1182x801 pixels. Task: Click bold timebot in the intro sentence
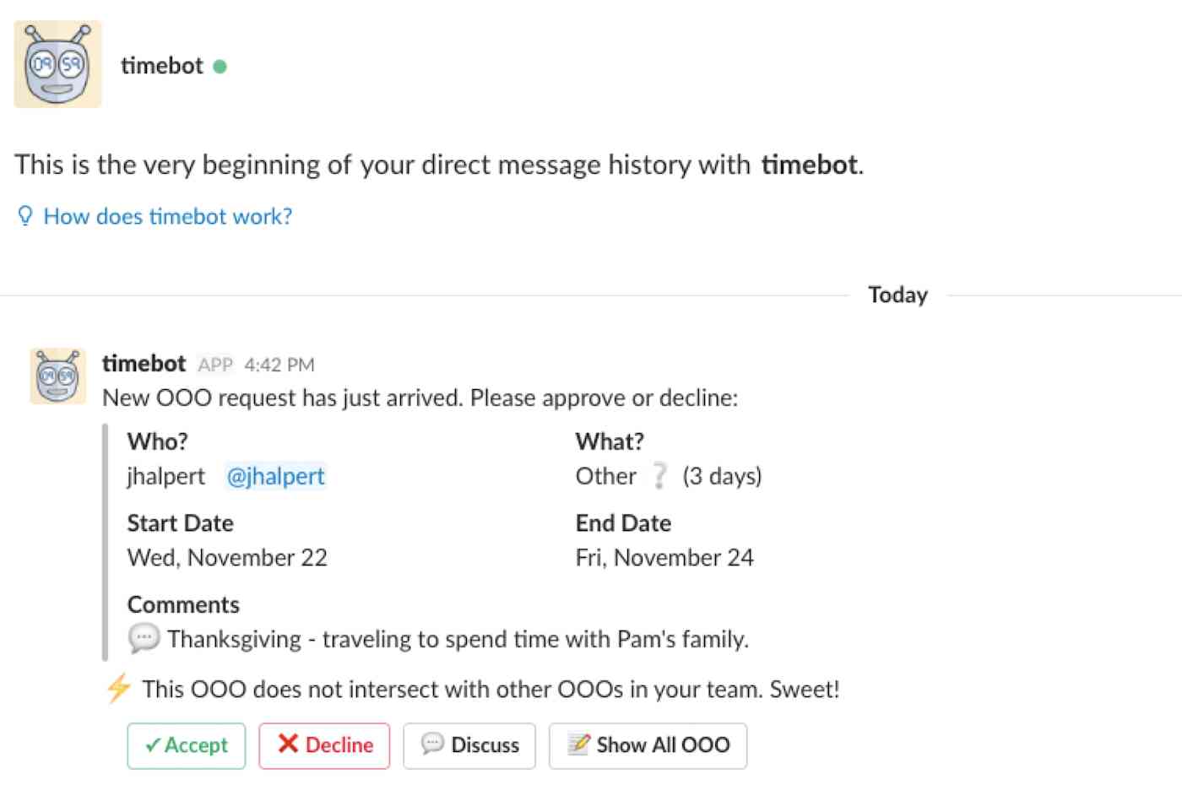coord(809,164)
